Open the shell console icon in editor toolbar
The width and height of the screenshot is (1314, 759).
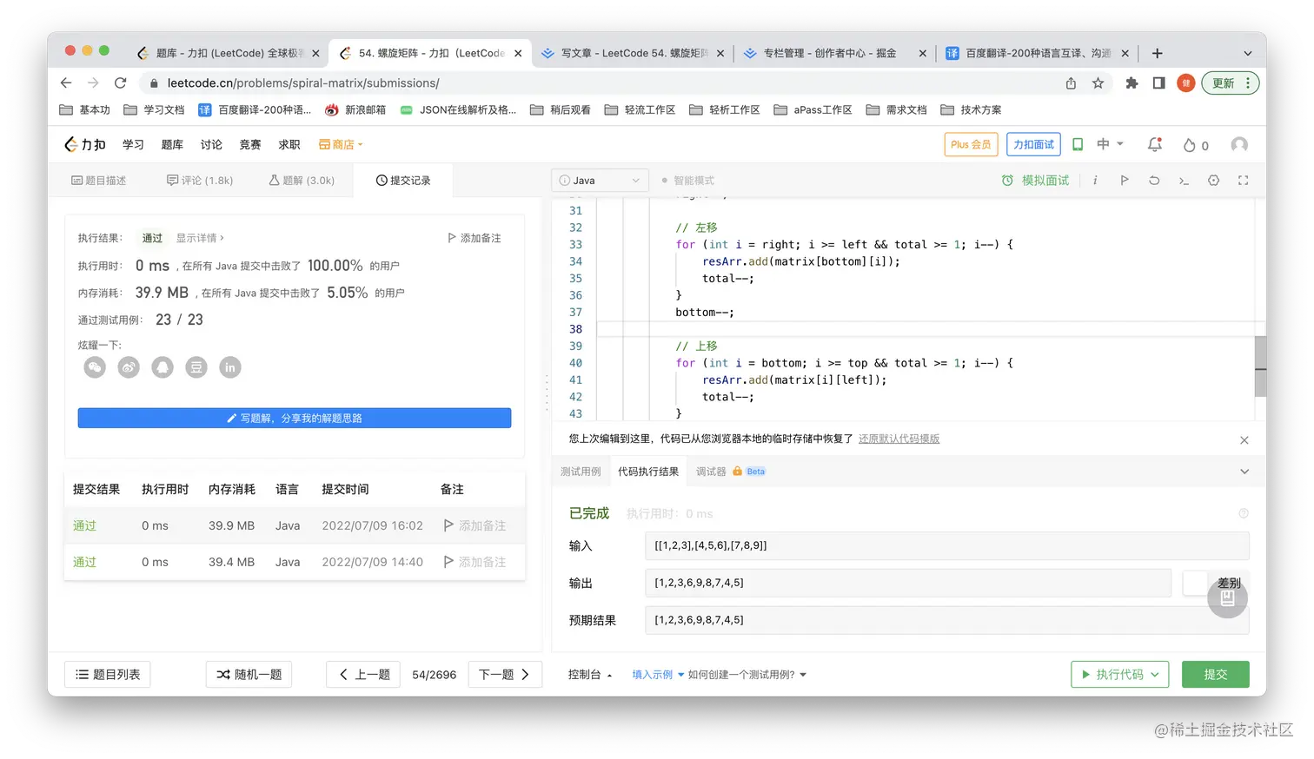[1184, 180]
